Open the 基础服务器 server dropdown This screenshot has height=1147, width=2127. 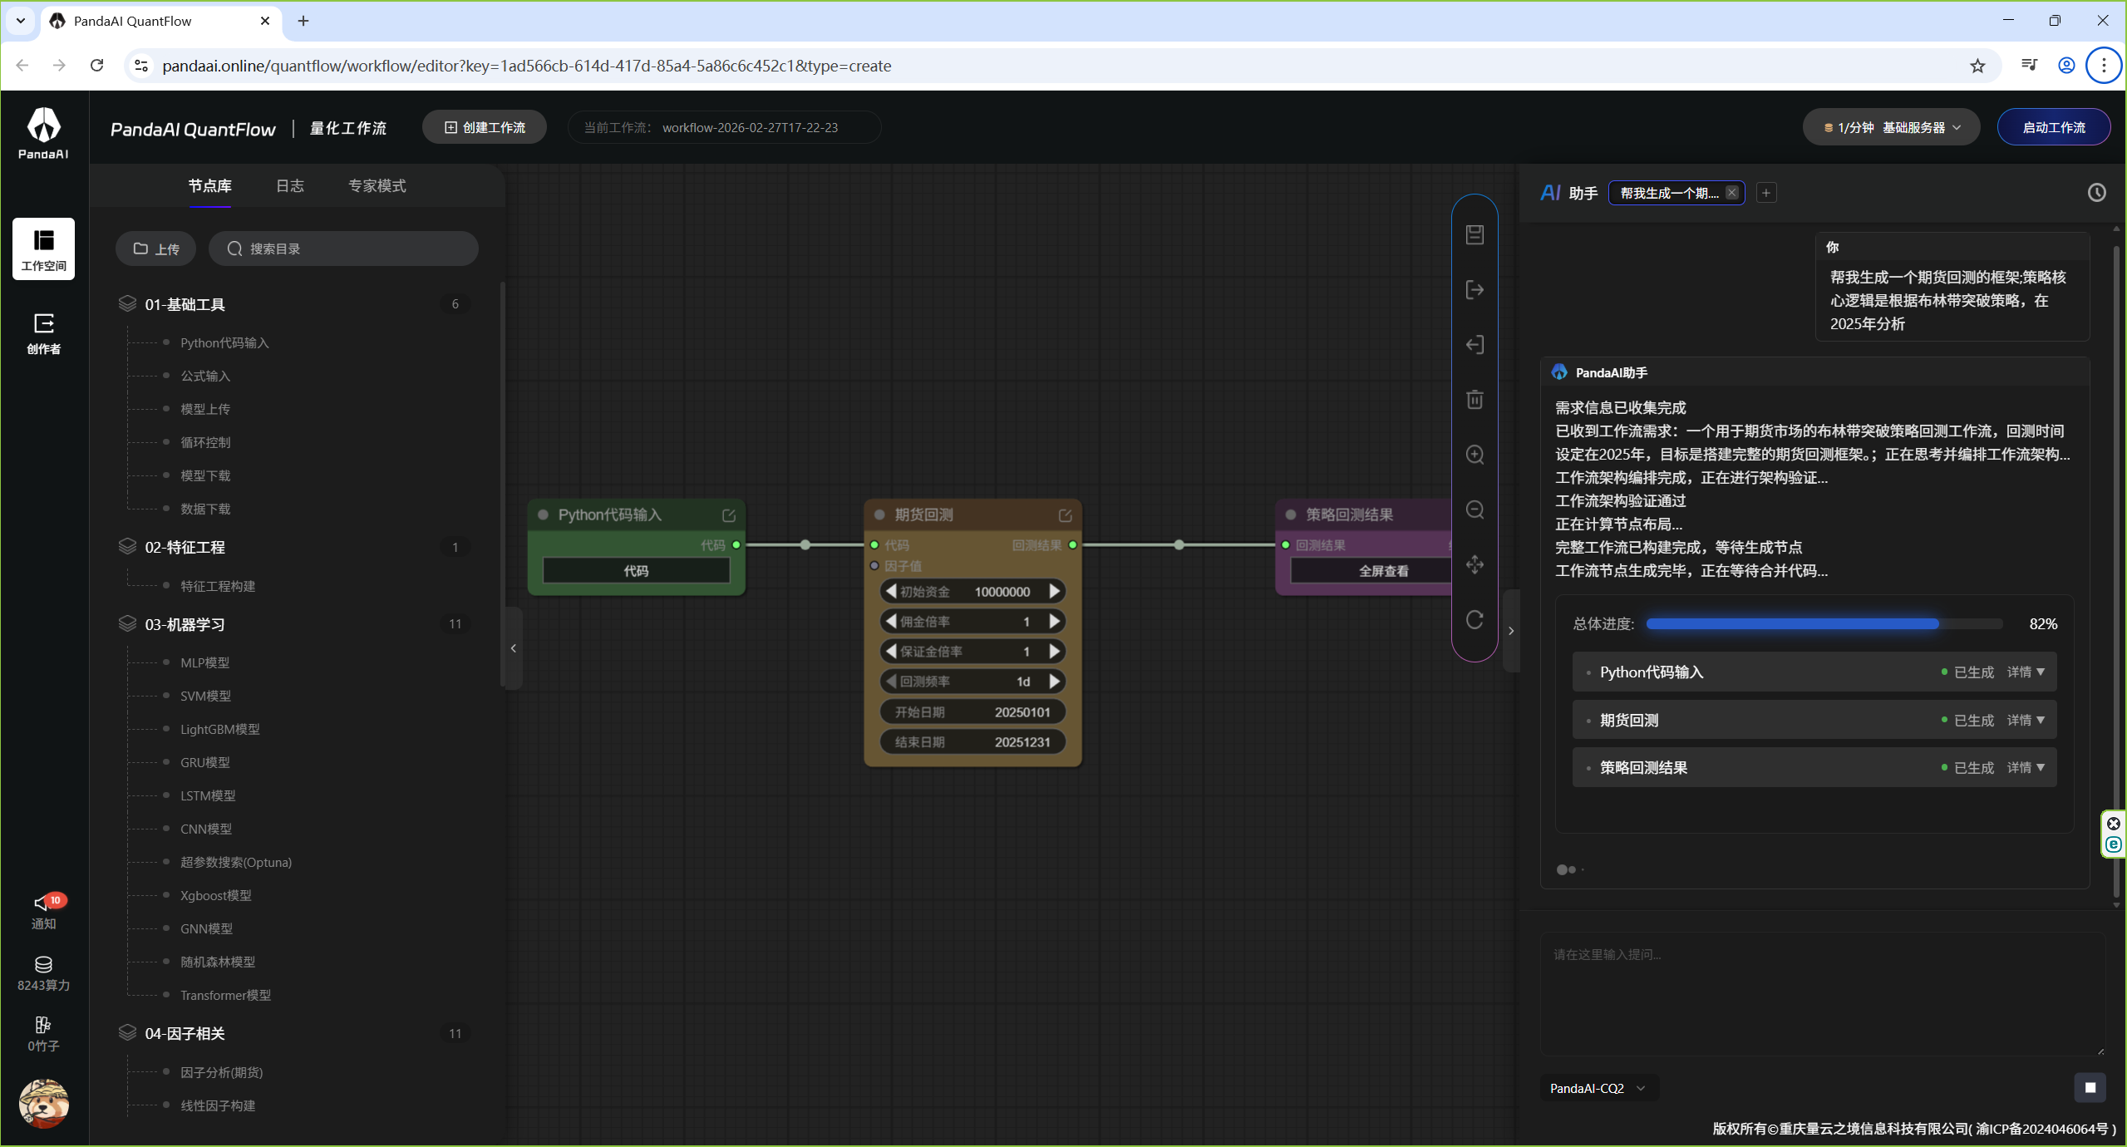click(x=1891, y=127)
